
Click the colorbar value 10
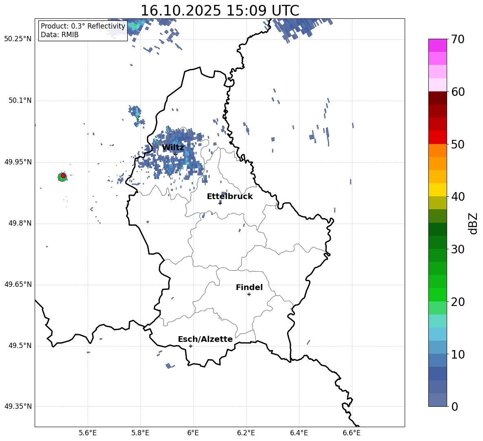point(458,355)
